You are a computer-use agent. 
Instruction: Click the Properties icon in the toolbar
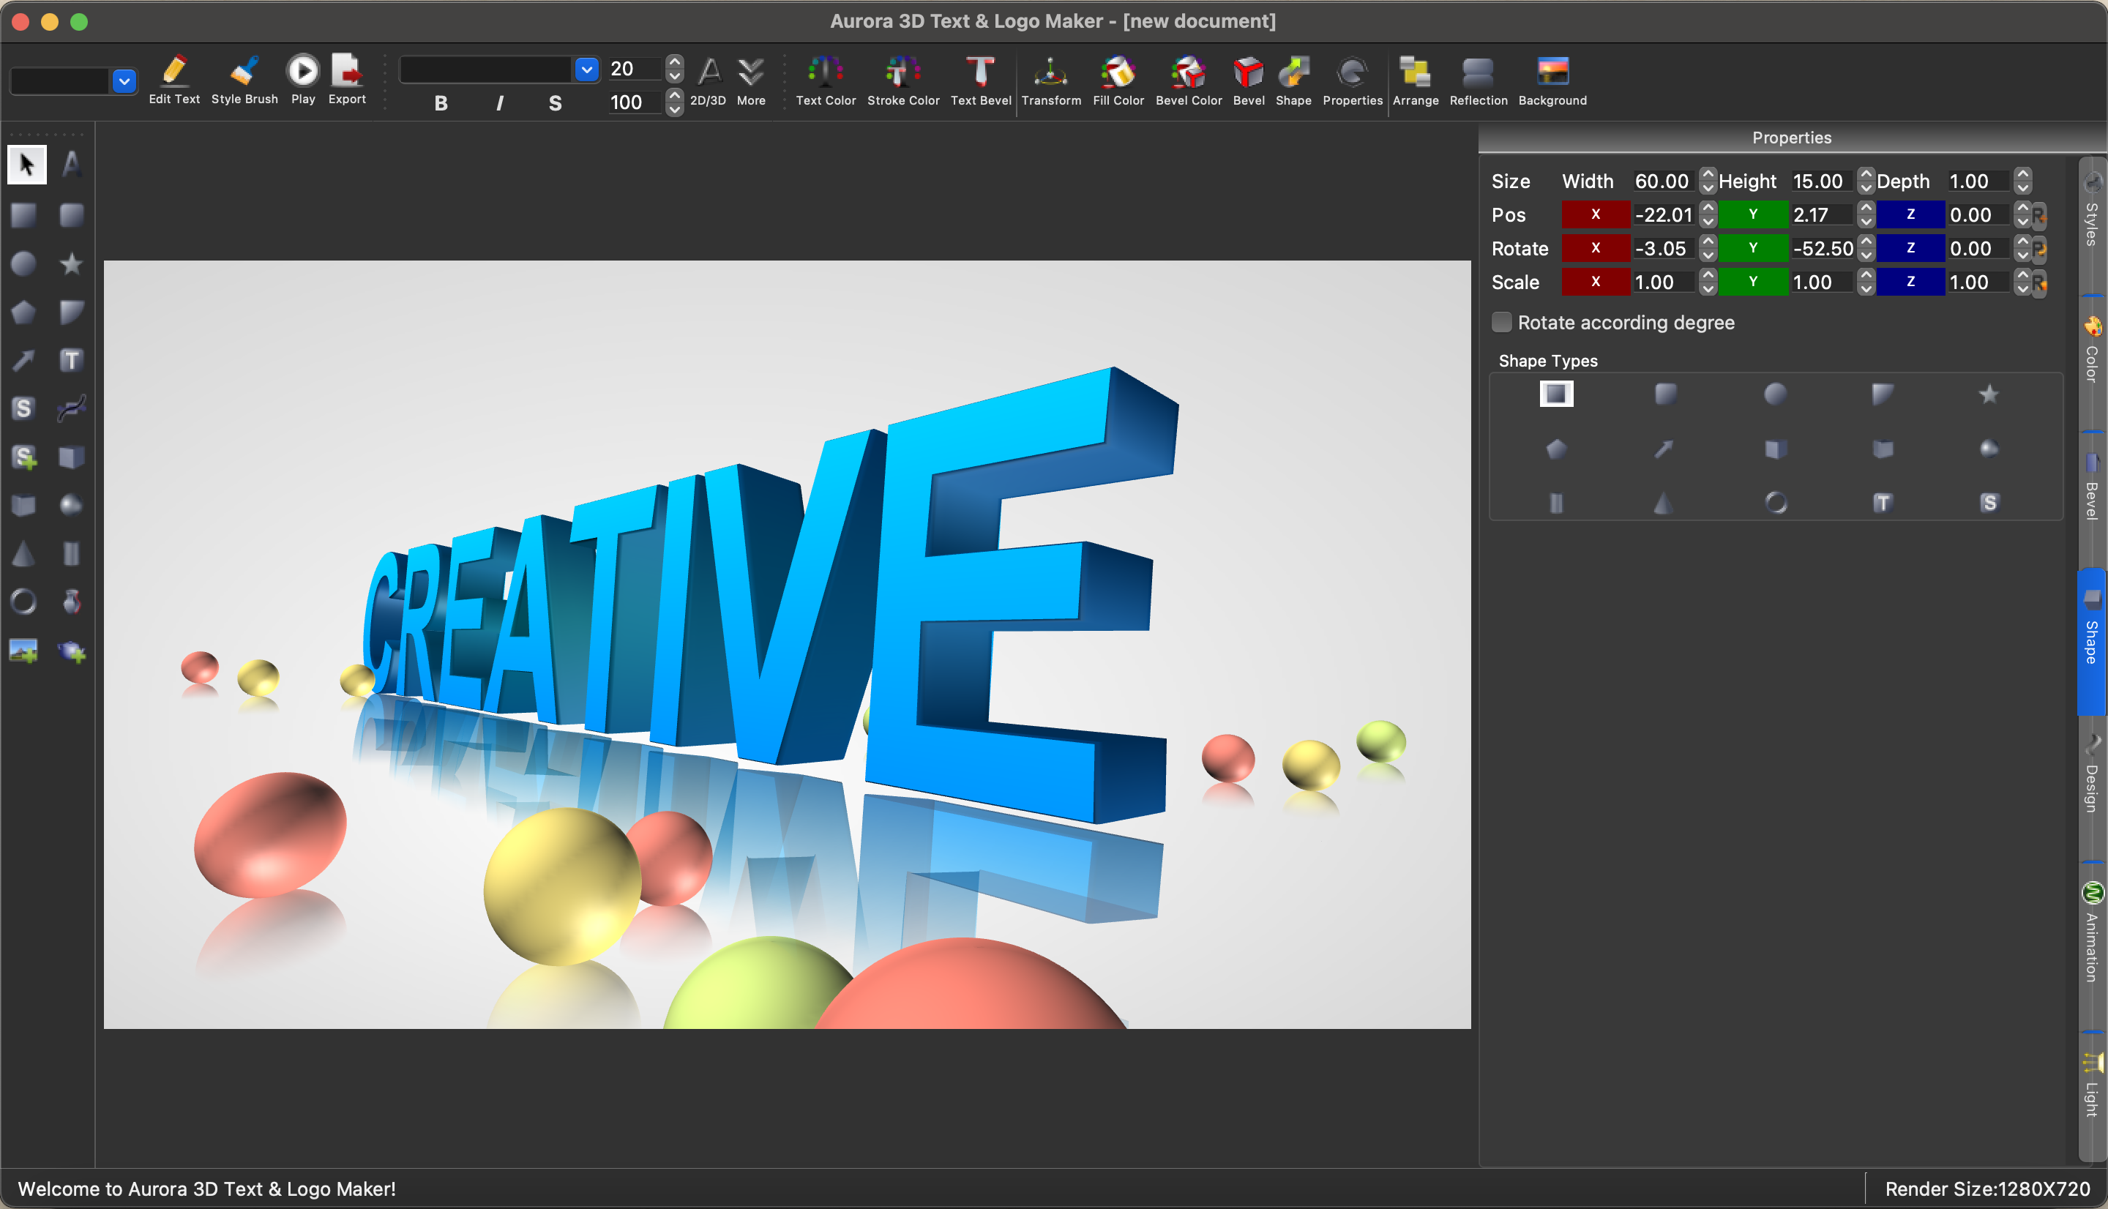point(1353,81)
